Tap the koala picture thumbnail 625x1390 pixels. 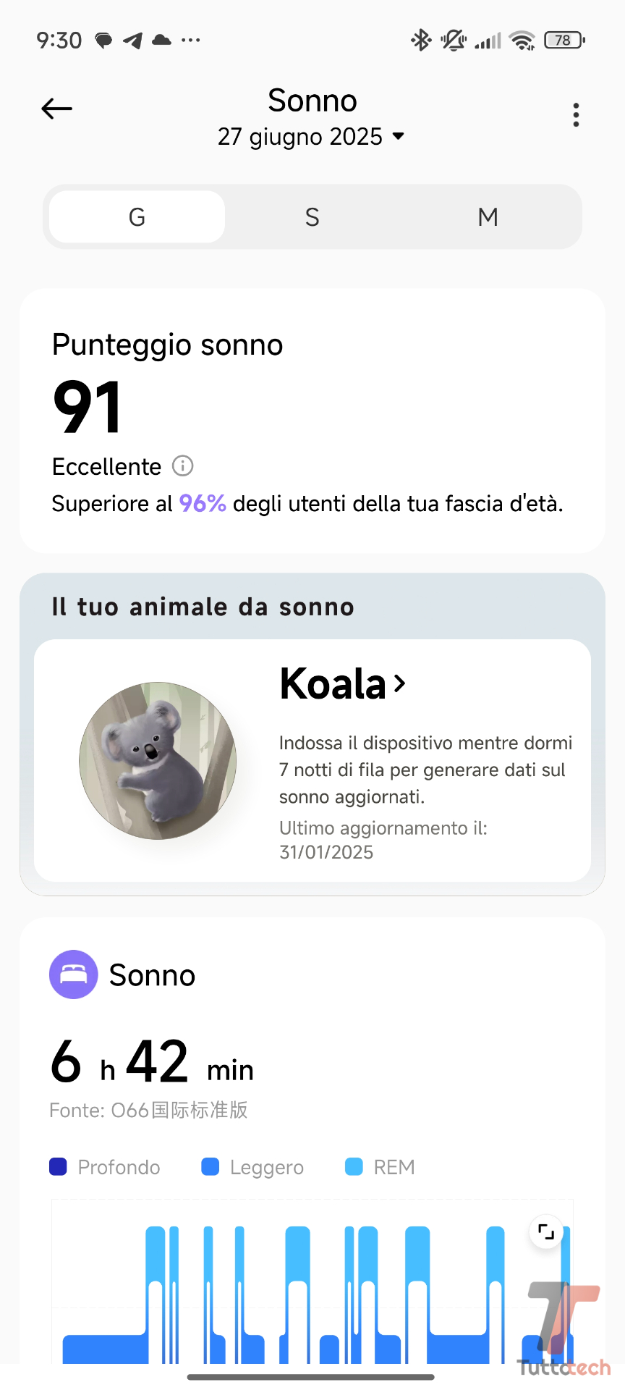pos(158,760)
